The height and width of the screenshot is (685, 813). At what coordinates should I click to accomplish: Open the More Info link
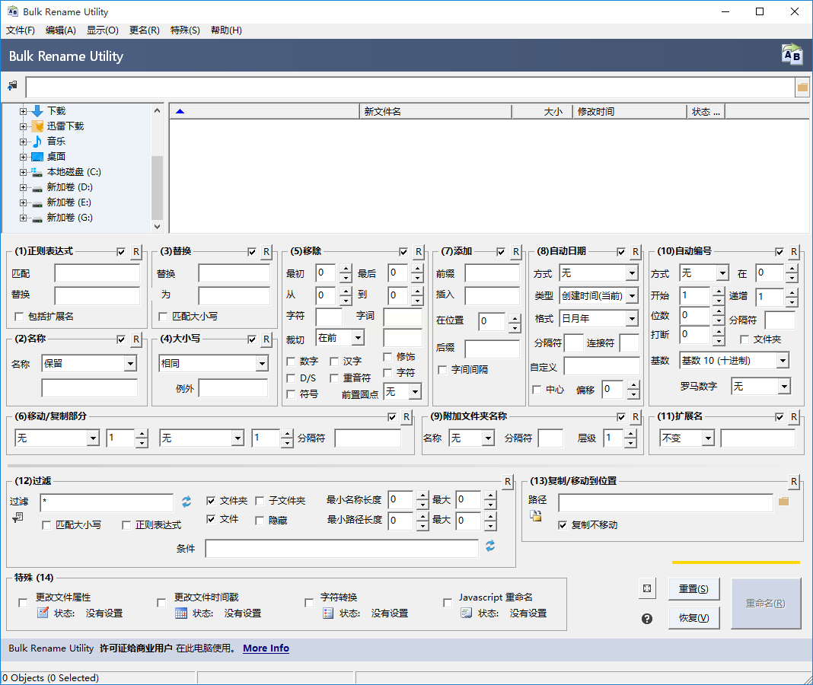(266, 648)
